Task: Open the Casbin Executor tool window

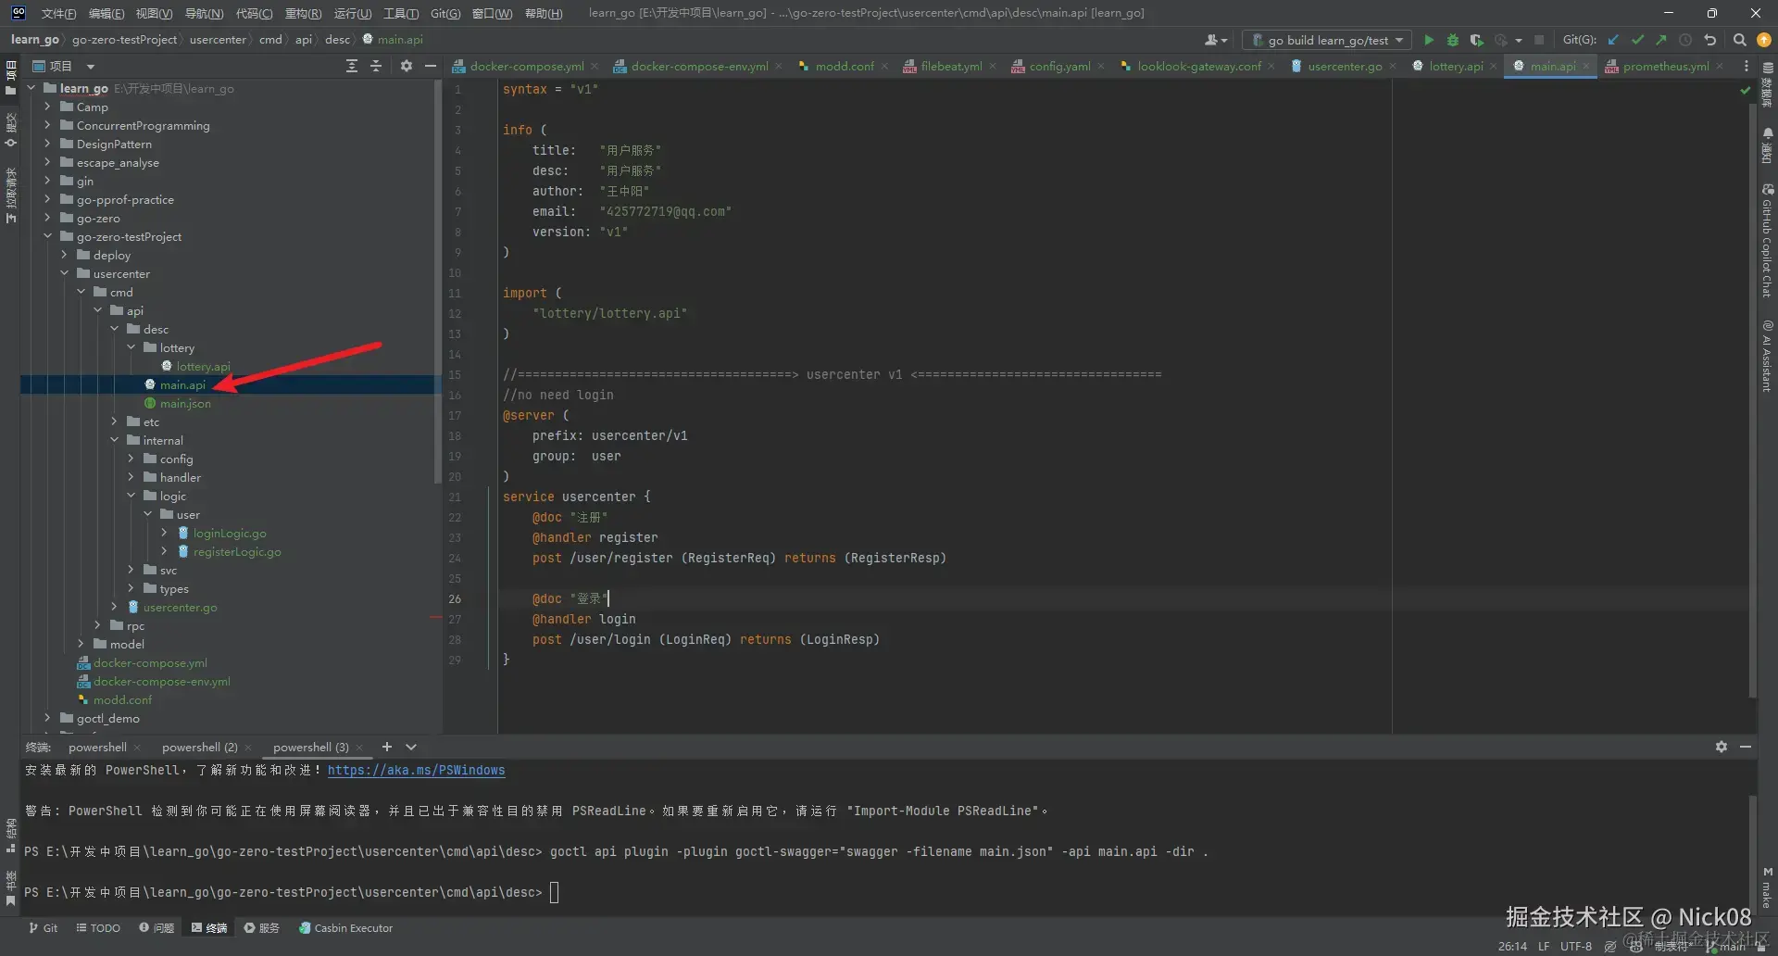Action: coord(345,927)
